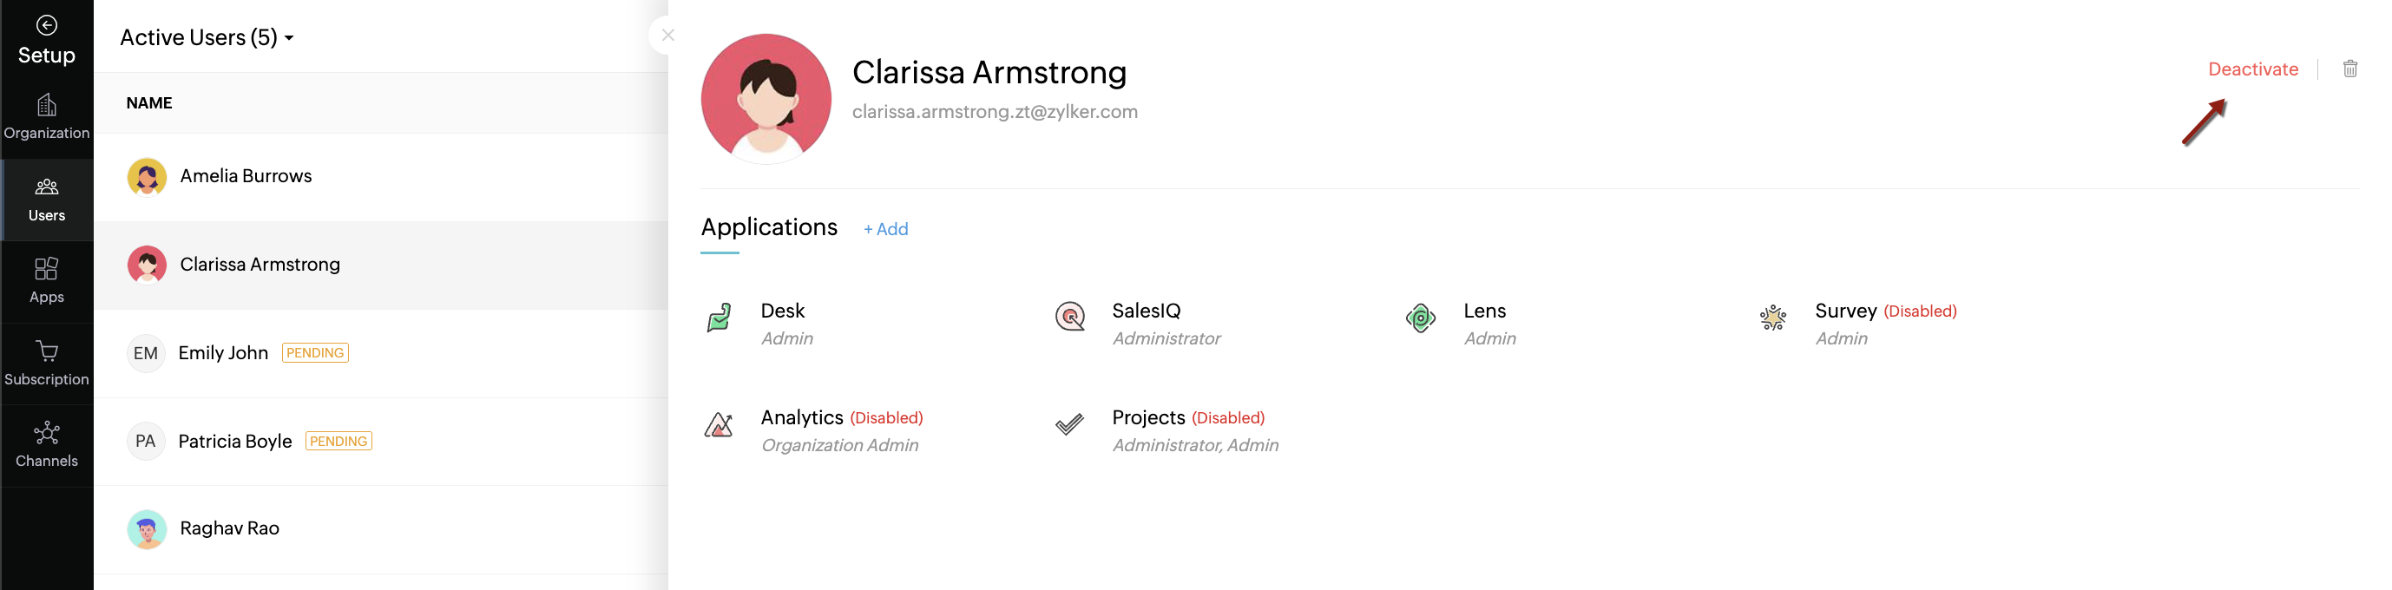Delete user with the trash icon
Screen dimensions: 2392x590
point(2349,69)
